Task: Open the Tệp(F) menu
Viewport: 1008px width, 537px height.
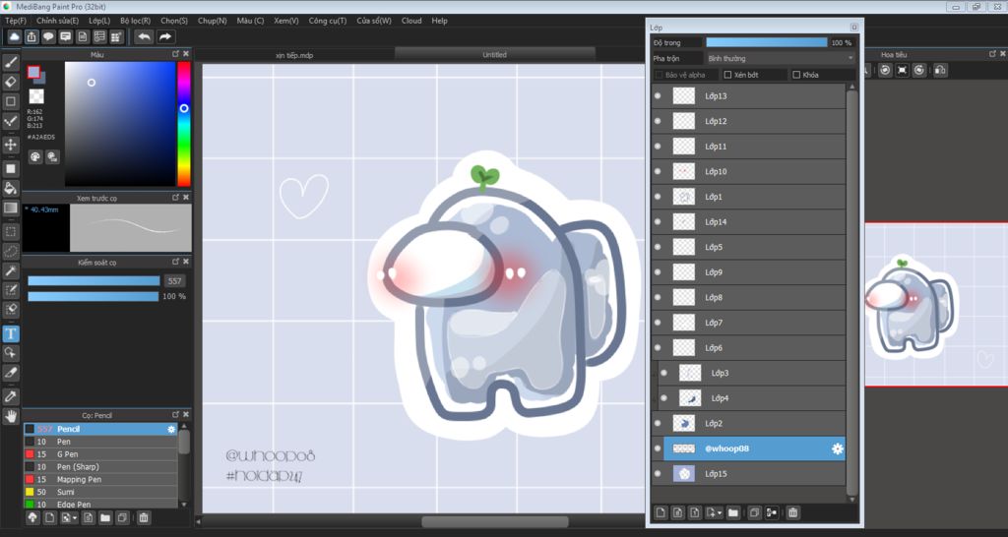Action: [x=16, y=21]
